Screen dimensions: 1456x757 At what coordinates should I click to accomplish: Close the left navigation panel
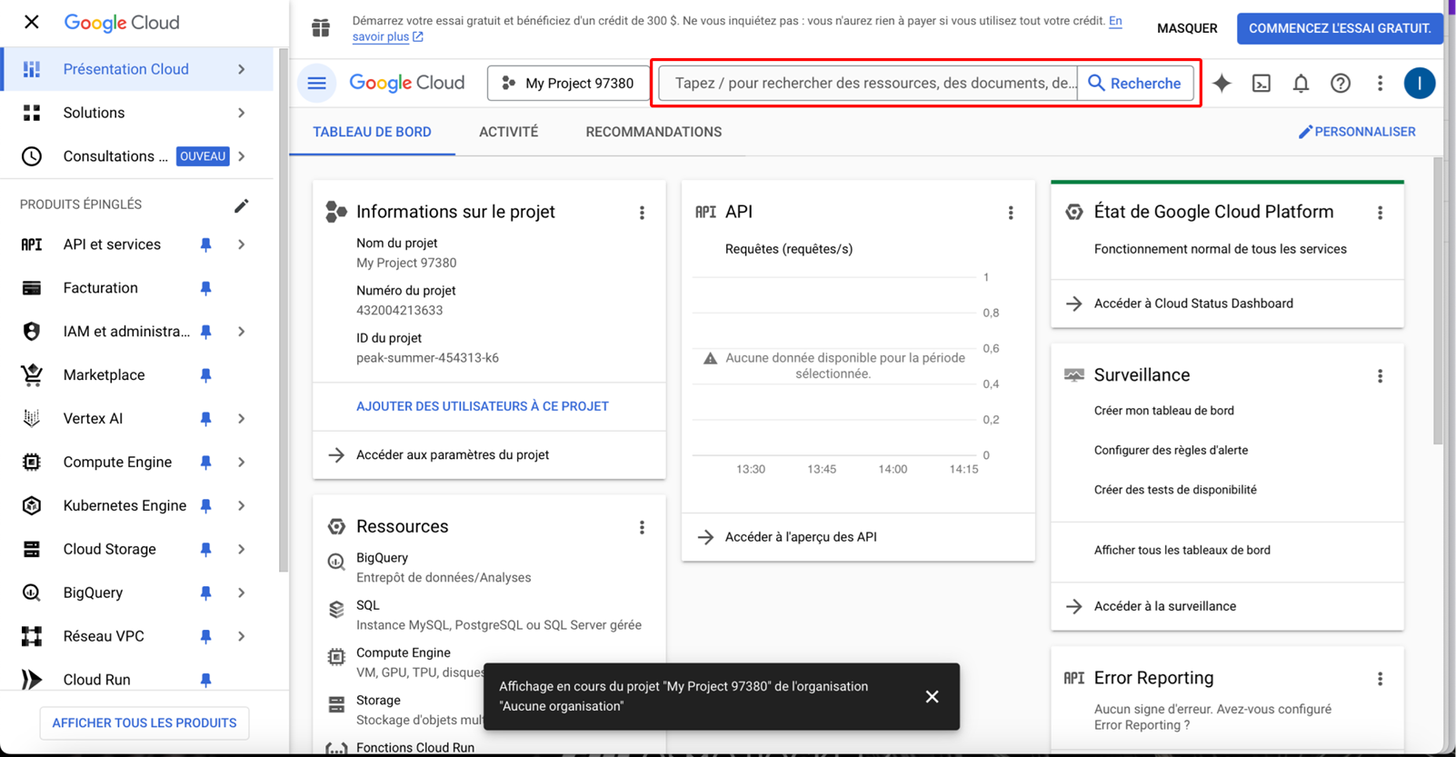[x=32, y=22]
